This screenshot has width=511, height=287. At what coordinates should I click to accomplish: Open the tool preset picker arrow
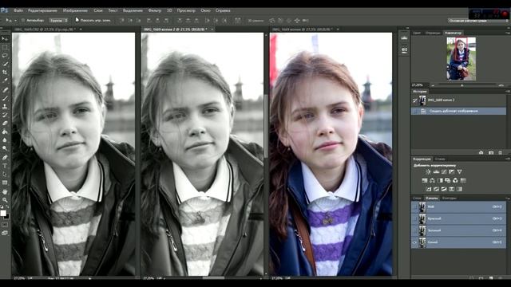pos(15,21)
